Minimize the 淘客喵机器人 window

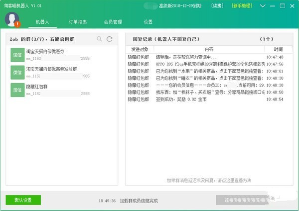tap(273, 6)
